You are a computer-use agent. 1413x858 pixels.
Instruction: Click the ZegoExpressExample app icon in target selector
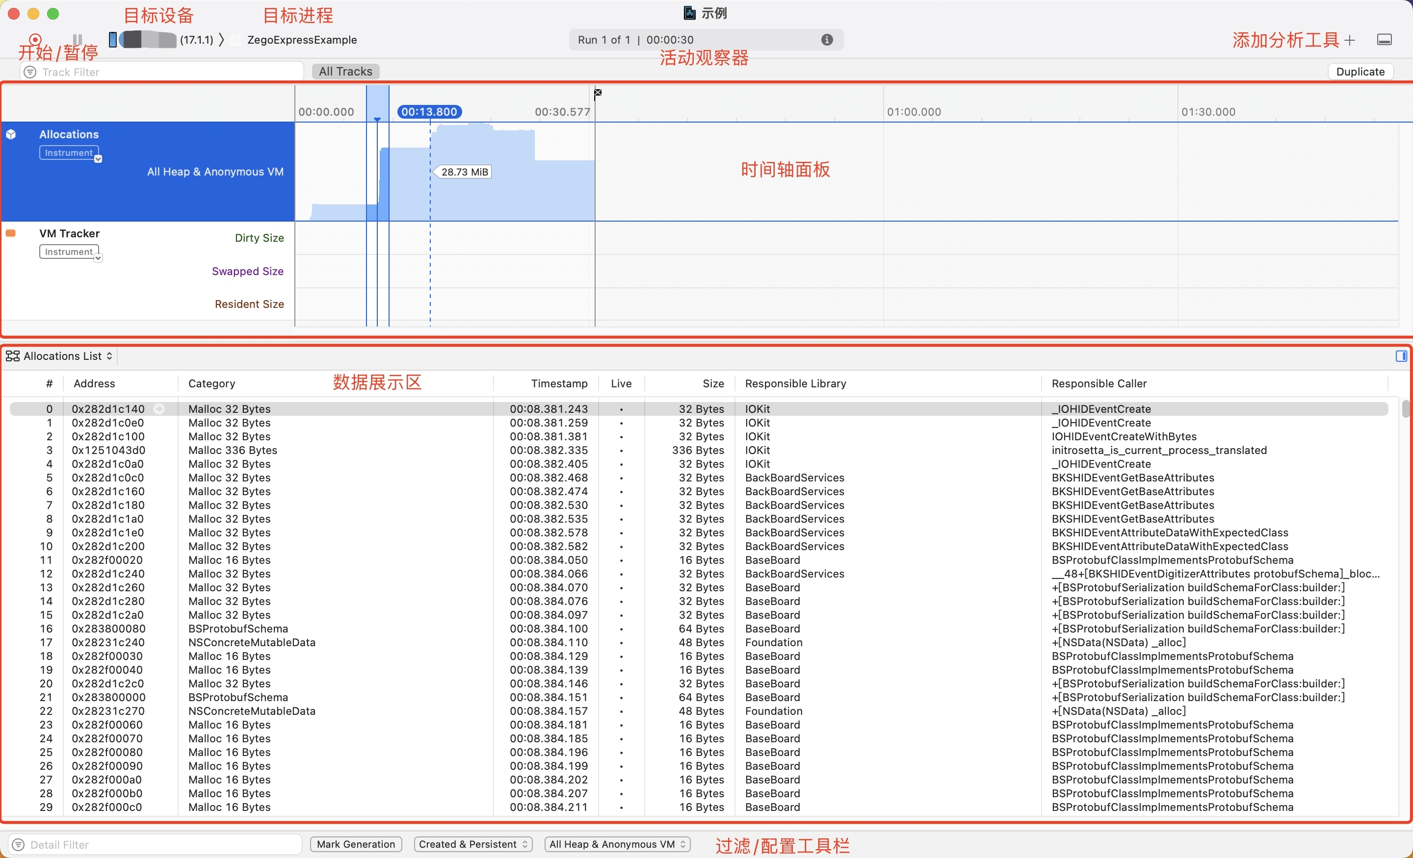tap(235, 40)
